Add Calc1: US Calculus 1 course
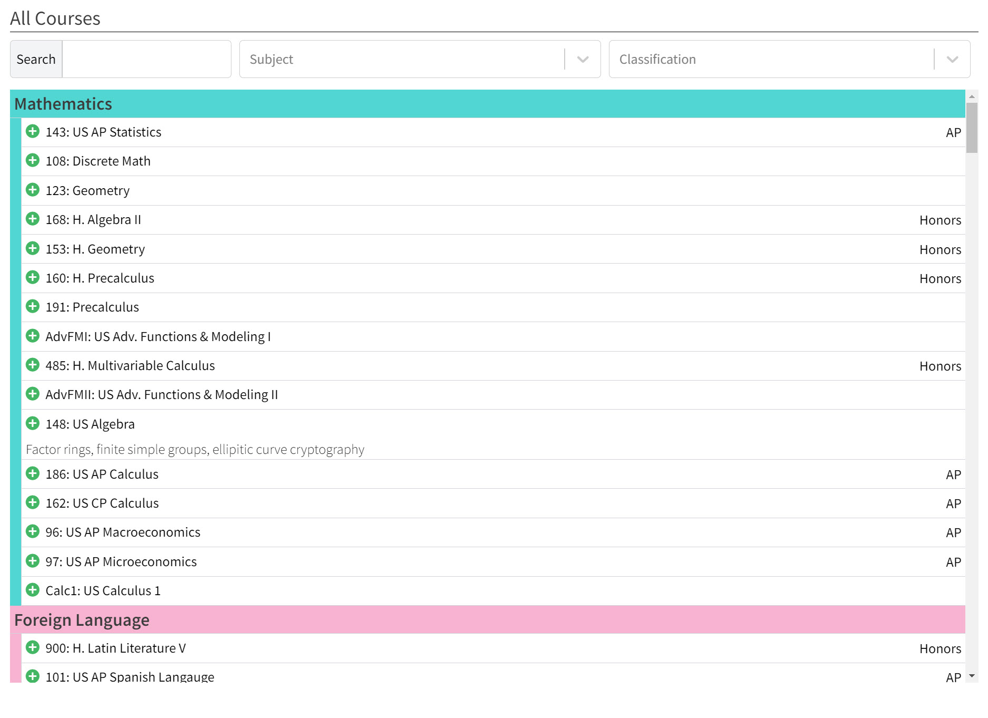The width and height of the screenshot is (988, 718). [33, 590]
